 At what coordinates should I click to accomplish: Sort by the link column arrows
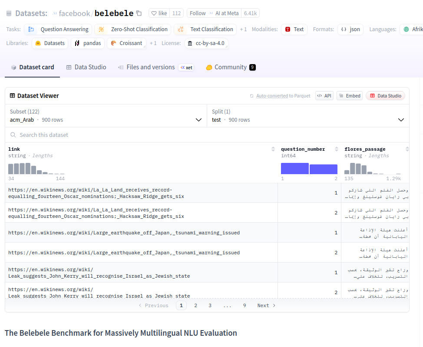(x=273, y=149)
